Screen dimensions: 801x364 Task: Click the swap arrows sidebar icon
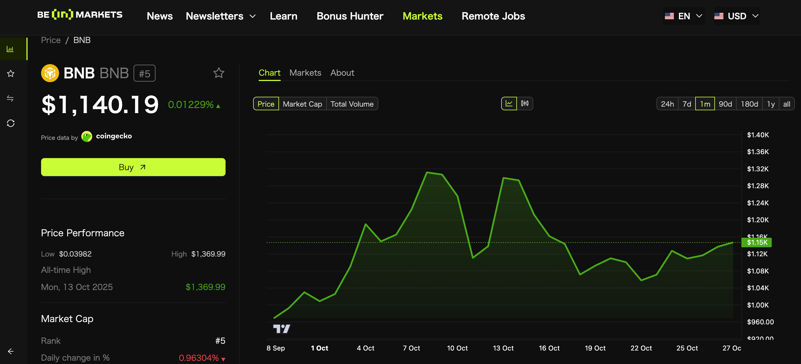(10, 98)
